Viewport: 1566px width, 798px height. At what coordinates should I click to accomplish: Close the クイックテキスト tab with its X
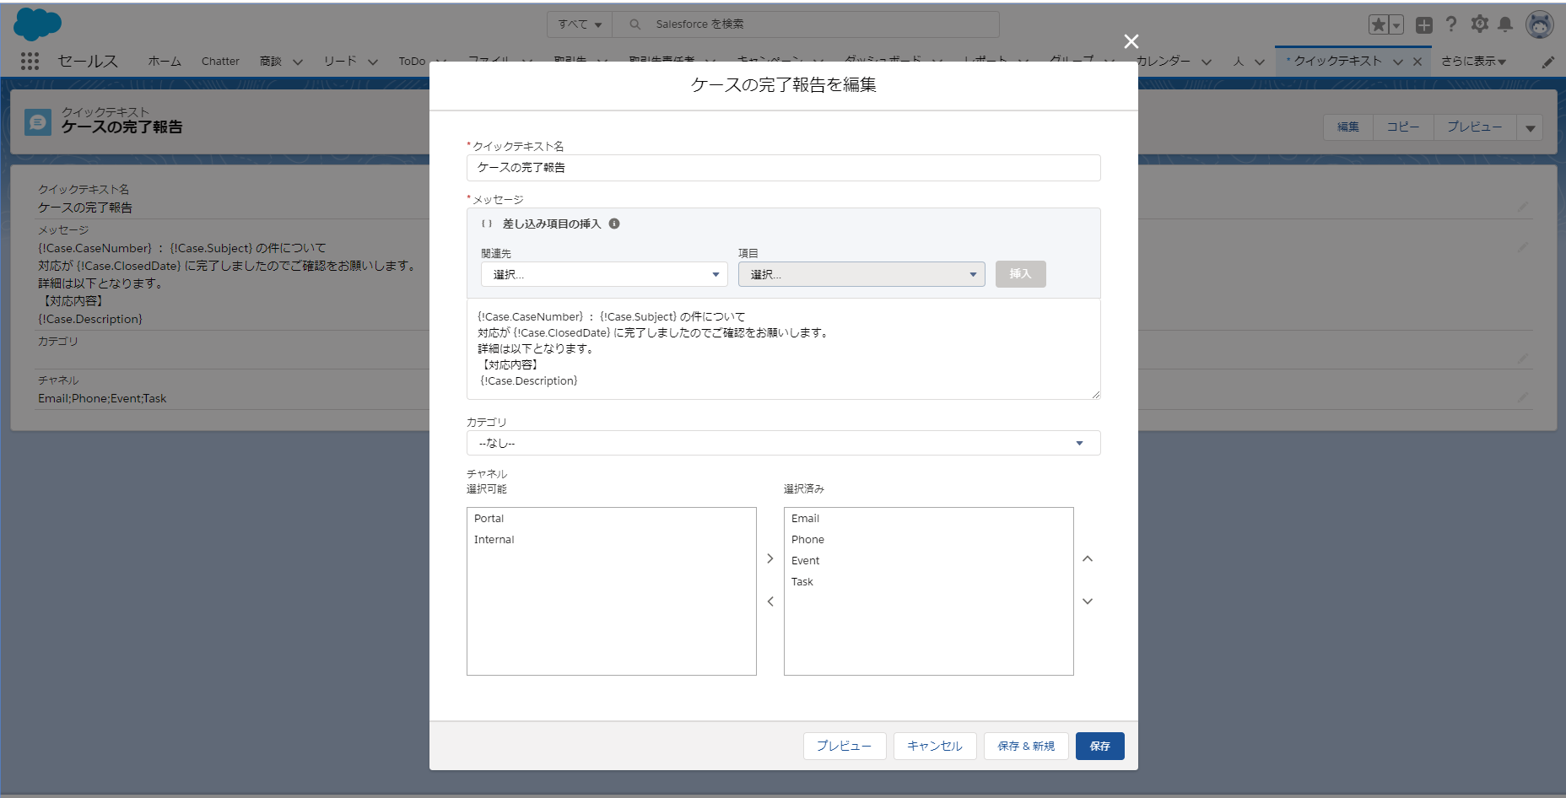click(x=1417, y=62)
